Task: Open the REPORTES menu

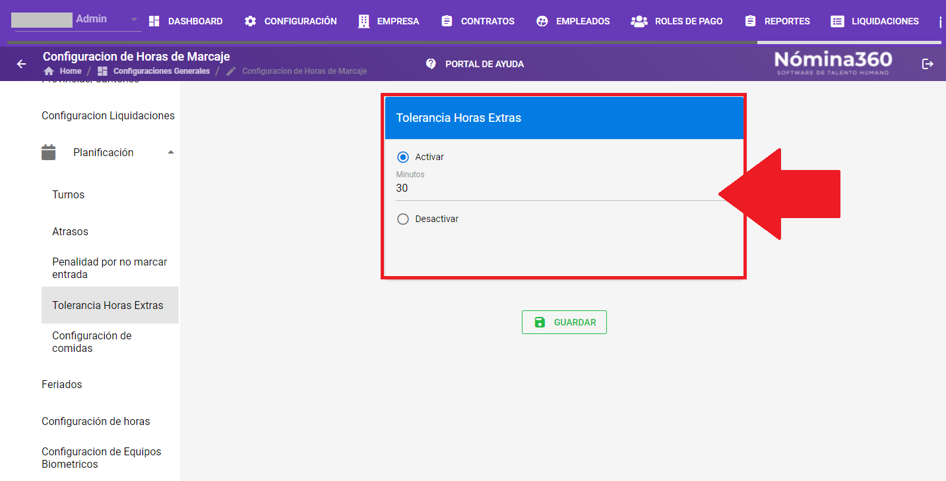Action: coord(778,21)
